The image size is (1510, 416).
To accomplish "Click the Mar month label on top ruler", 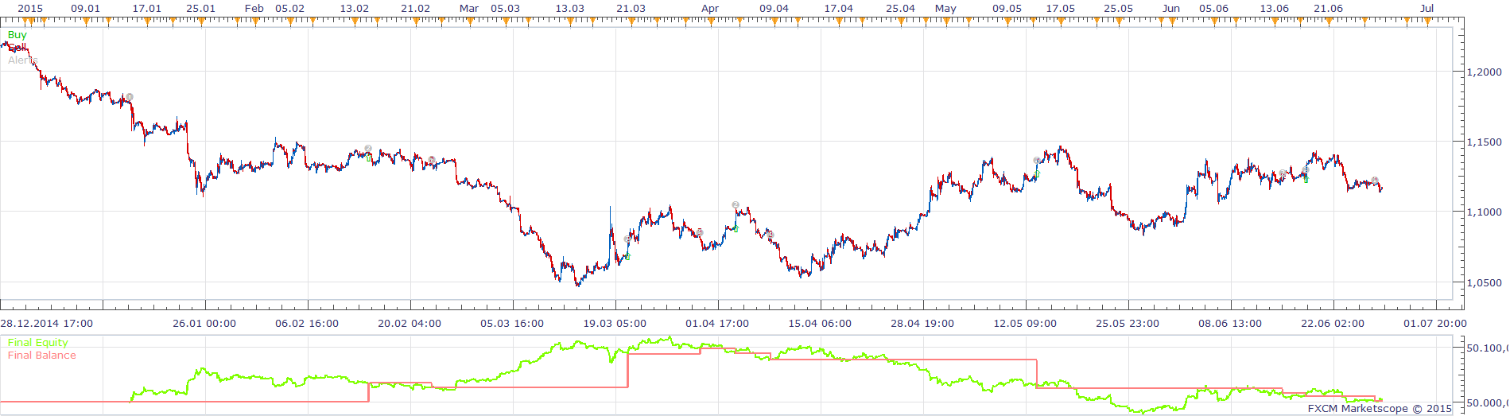I will pyautogui.click(x=469, y=8).
